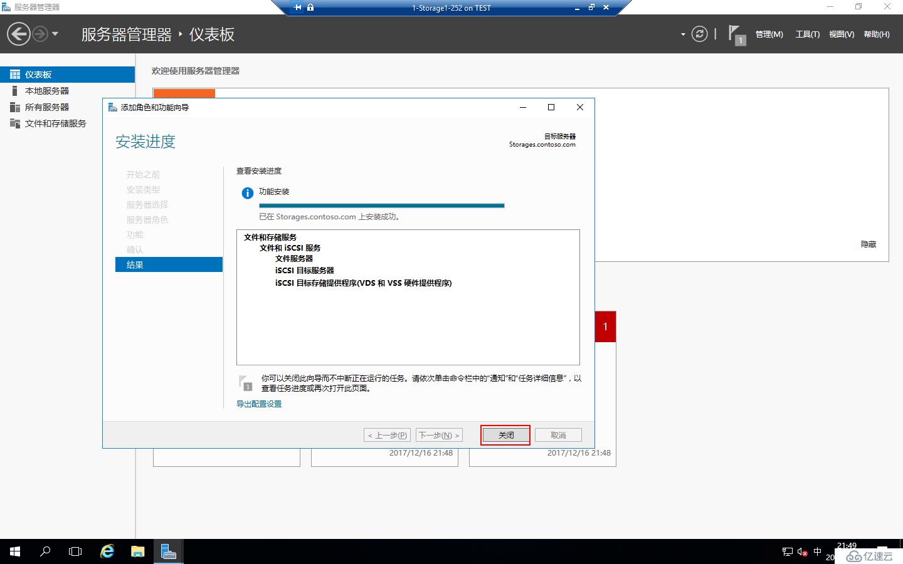The height and width of the screenshot is (564, 903).
Task: Restore down the 1-Storage1-252 connection bar
Action: pos(591,8)
